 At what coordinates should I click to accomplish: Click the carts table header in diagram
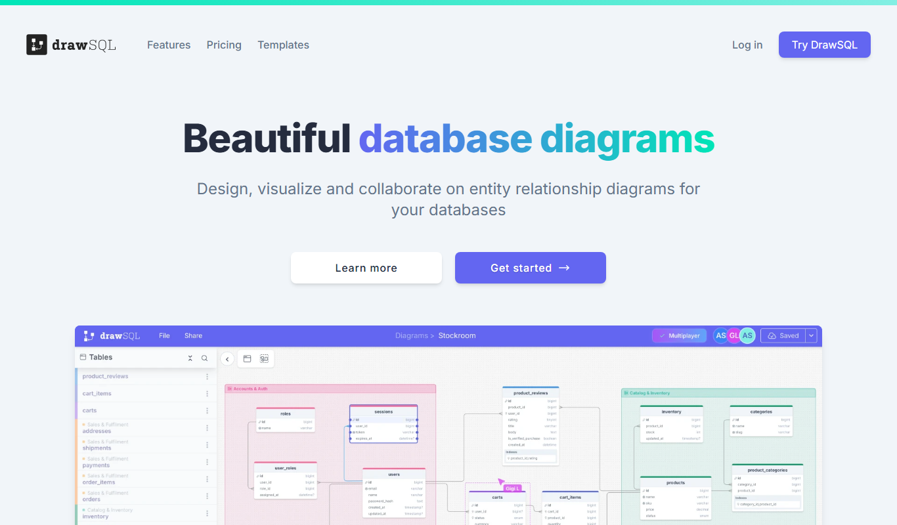(497, 497)
